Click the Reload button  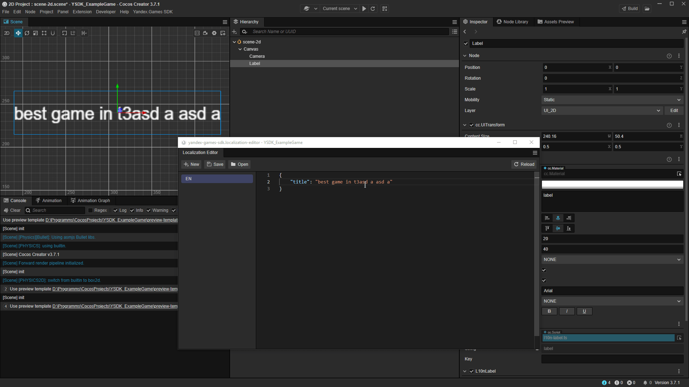click(524, 164)
